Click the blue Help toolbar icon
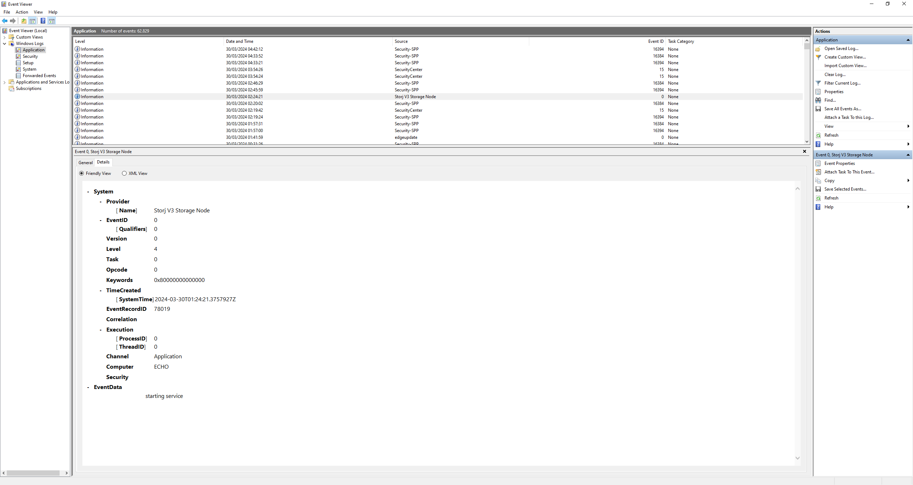The width and height of the screenshot is (913, 485). [43, 21]
